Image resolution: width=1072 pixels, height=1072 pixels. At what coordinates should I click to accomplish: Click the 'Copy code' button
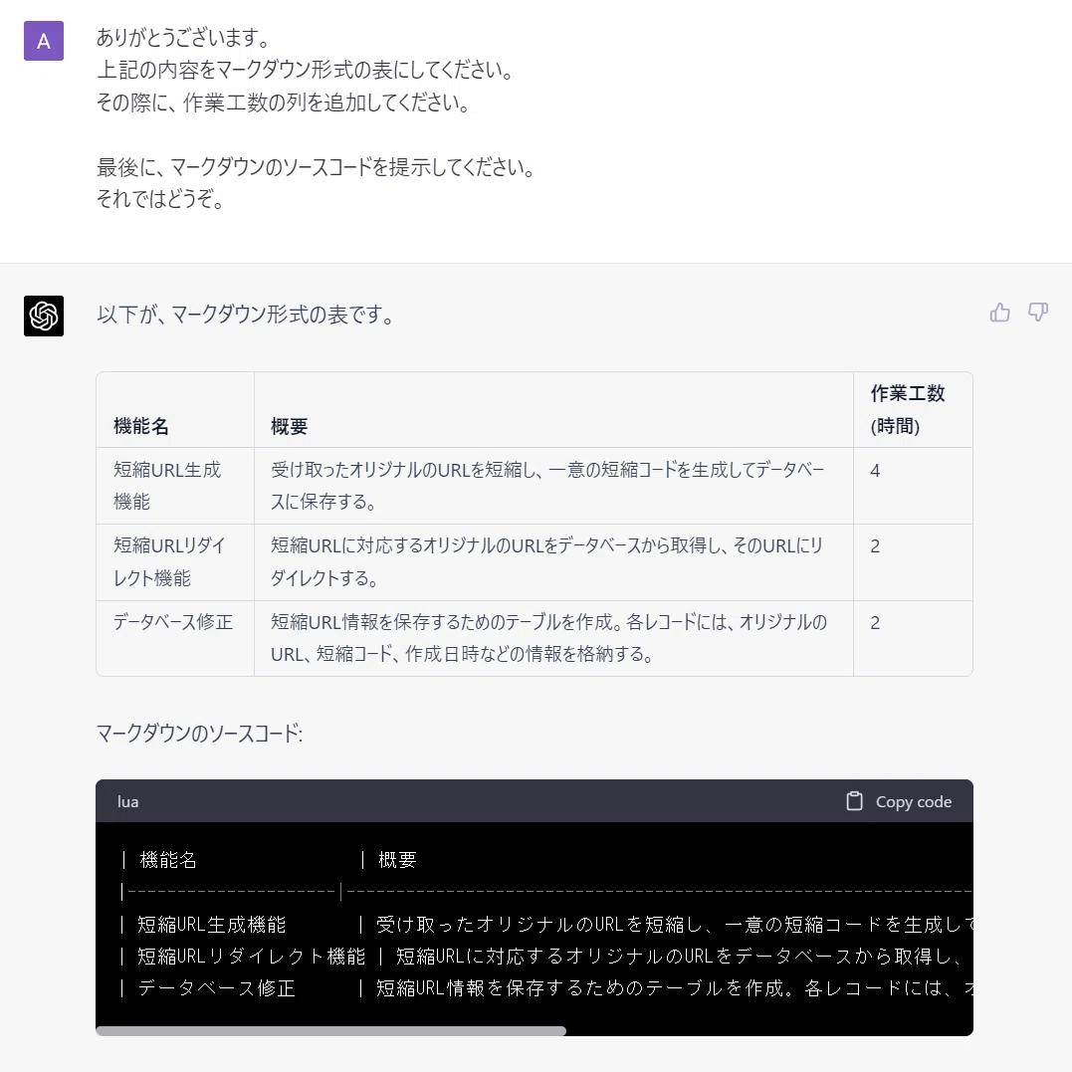click(899, 801)
